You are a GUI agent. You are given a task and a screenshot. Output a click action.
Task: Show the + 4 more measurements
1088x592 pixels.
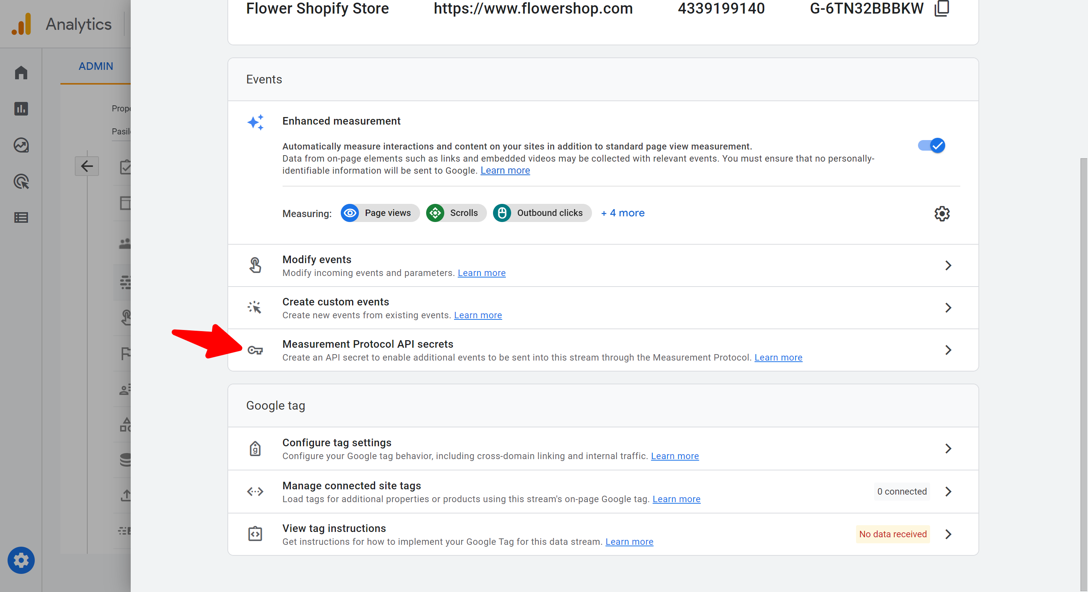pyautogui.click(x=623, y=213)
